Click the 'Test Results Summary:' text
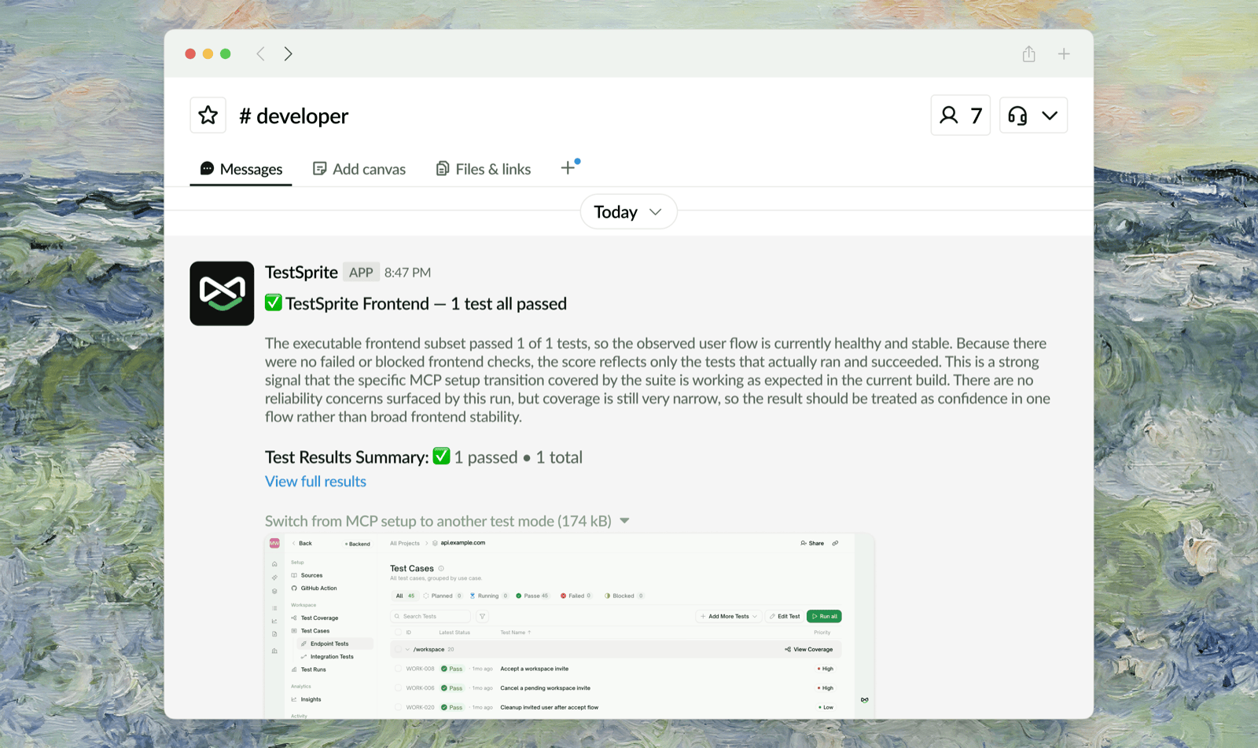1258x748 pixels. (347, 457)
